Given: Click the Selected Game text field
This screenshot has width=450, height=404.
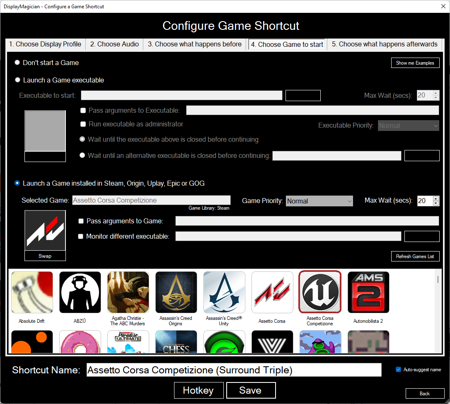Looking at the screenshot, I should point(151,200).
